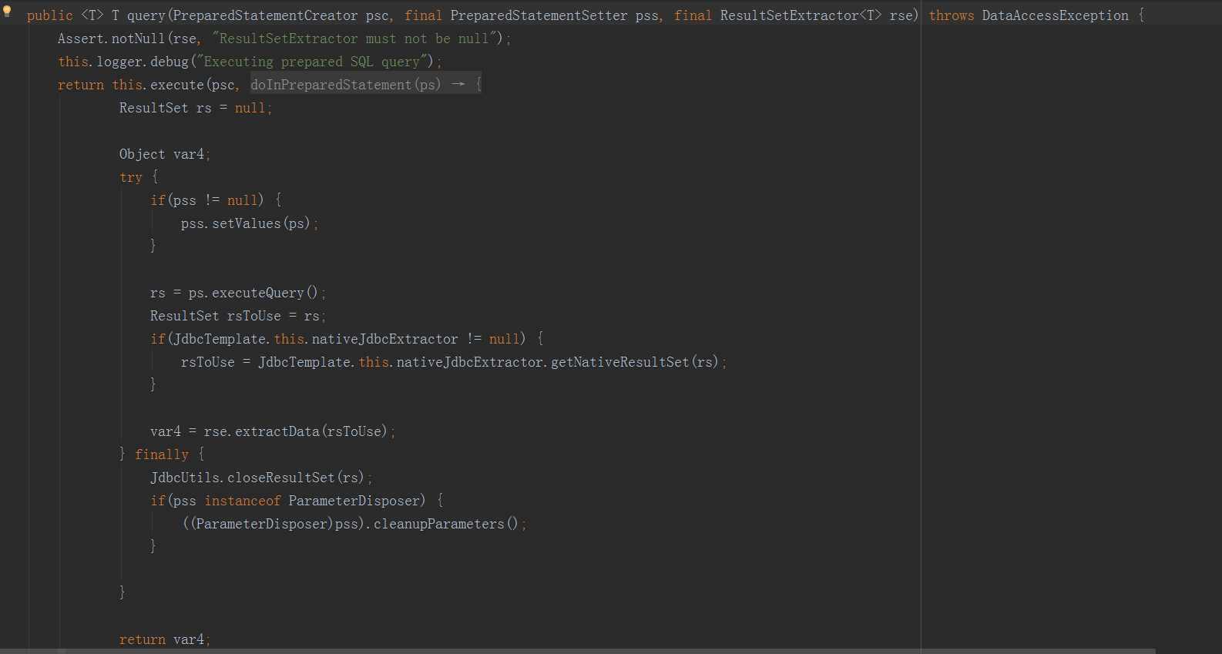The image size is (1222, 654).
Task: Click the 'return var4;' statement
Action: click(x=165, y=639)
